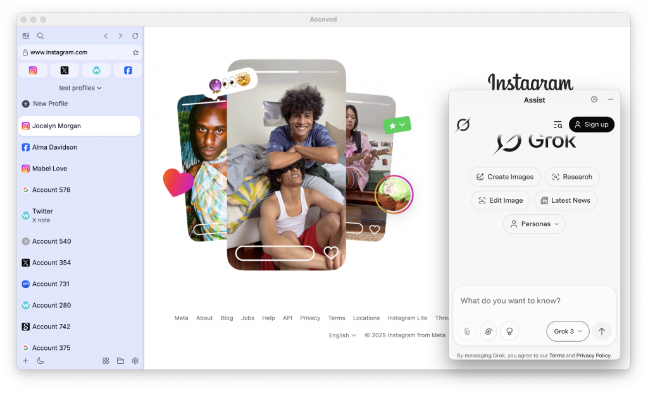Open the Instagram quick-launch shortcut
648x396 pixels.
(x=33, y=70)
